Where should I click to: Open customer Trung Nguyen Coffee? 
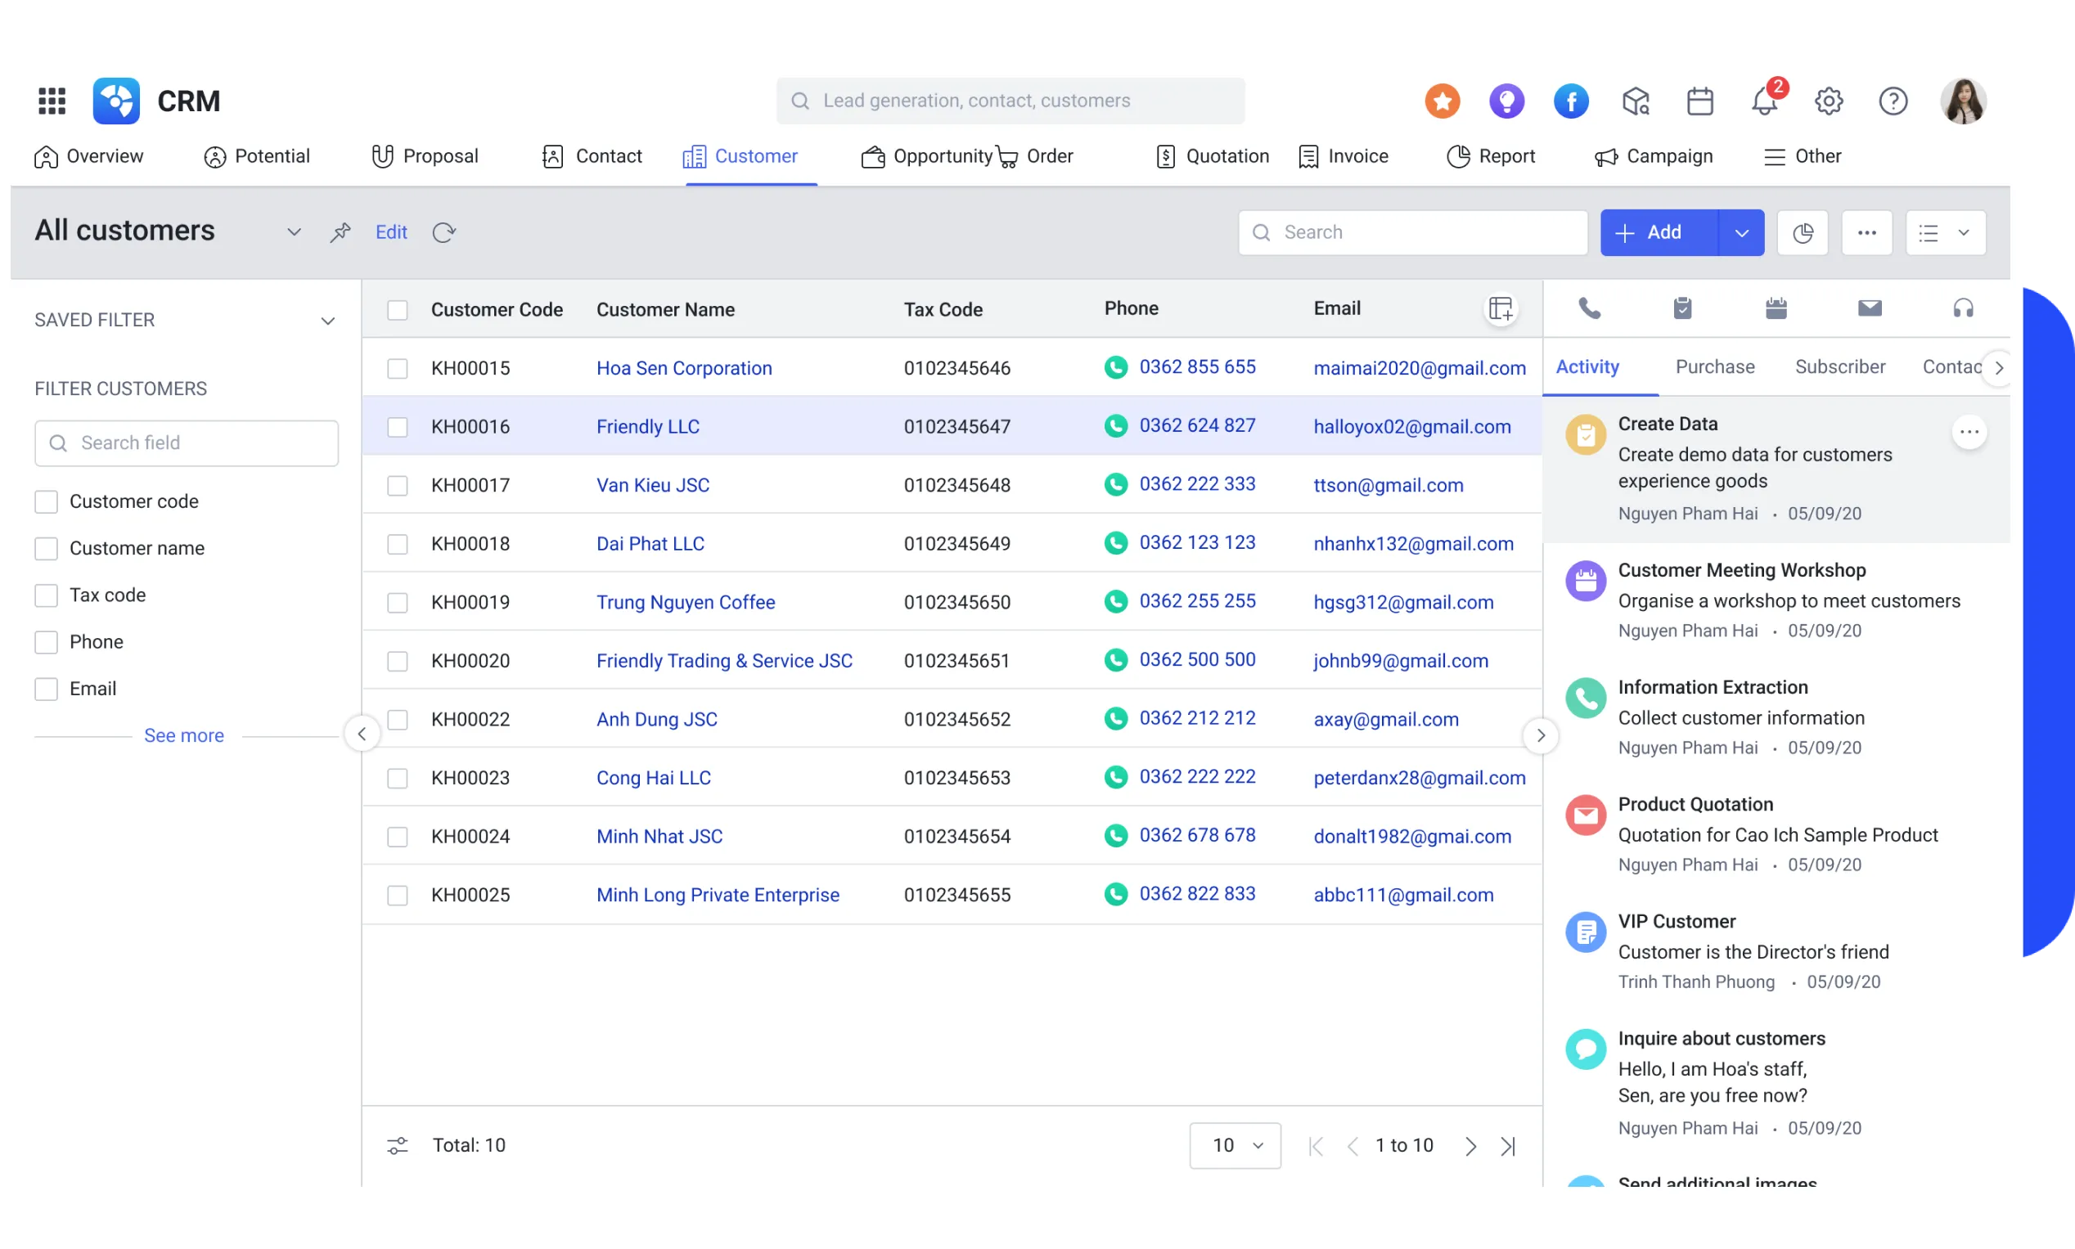pos(685,602)
